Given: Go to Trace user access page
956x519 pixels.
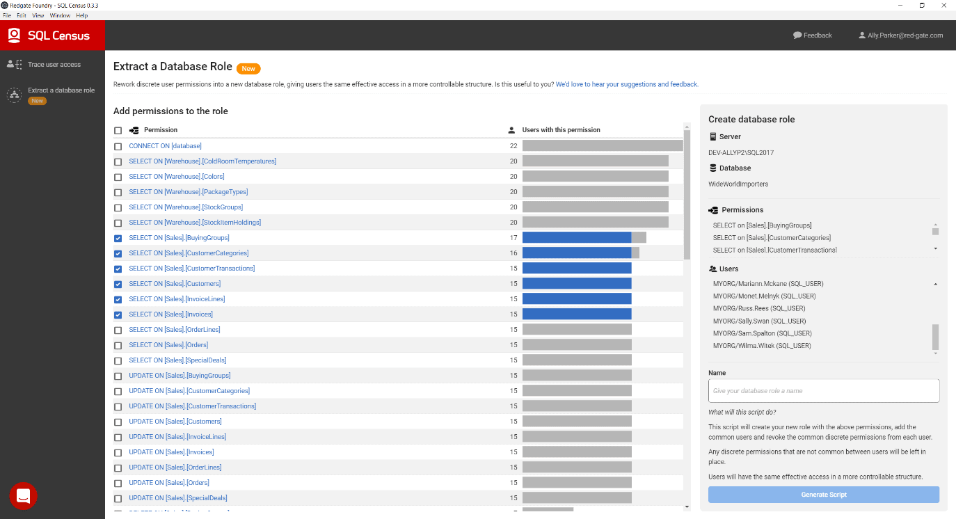Looking at the screenshot, I should click(54, 65).
